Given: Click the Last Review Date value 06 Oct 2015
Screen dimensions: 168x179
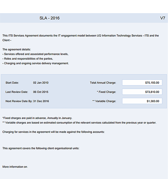Looking at the screenshot, I should click(x=41, y=92).
